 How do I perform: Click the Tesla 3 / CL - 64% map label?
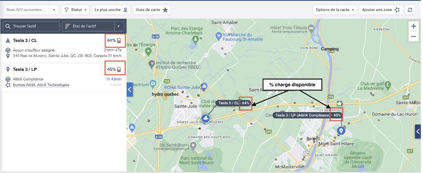pyautogui.click(x=234, y=103)
